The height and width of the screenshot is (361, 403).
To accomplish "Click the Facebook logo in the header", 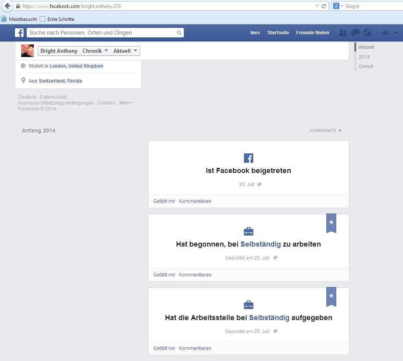I will (x=19, y=33).
